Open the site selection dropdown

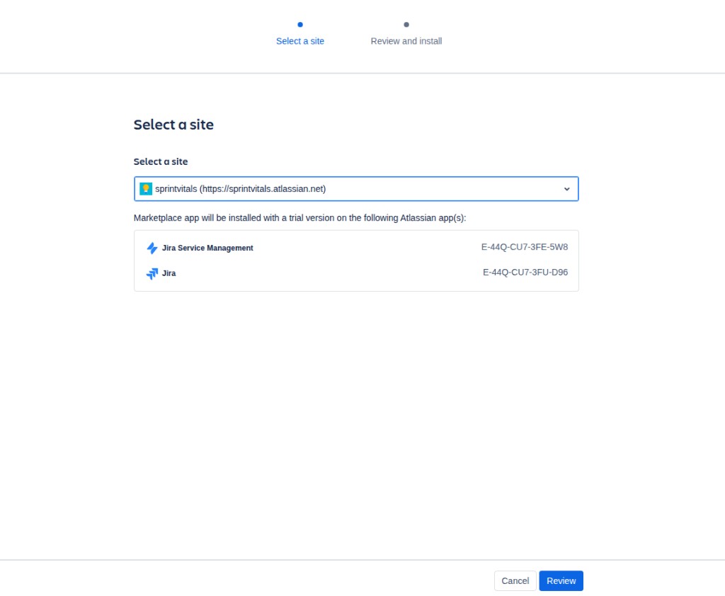tap(356, 189)
